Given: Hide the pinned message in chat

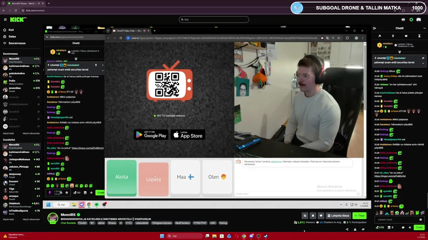Looking at the screenshot, I should coord(423,58).
